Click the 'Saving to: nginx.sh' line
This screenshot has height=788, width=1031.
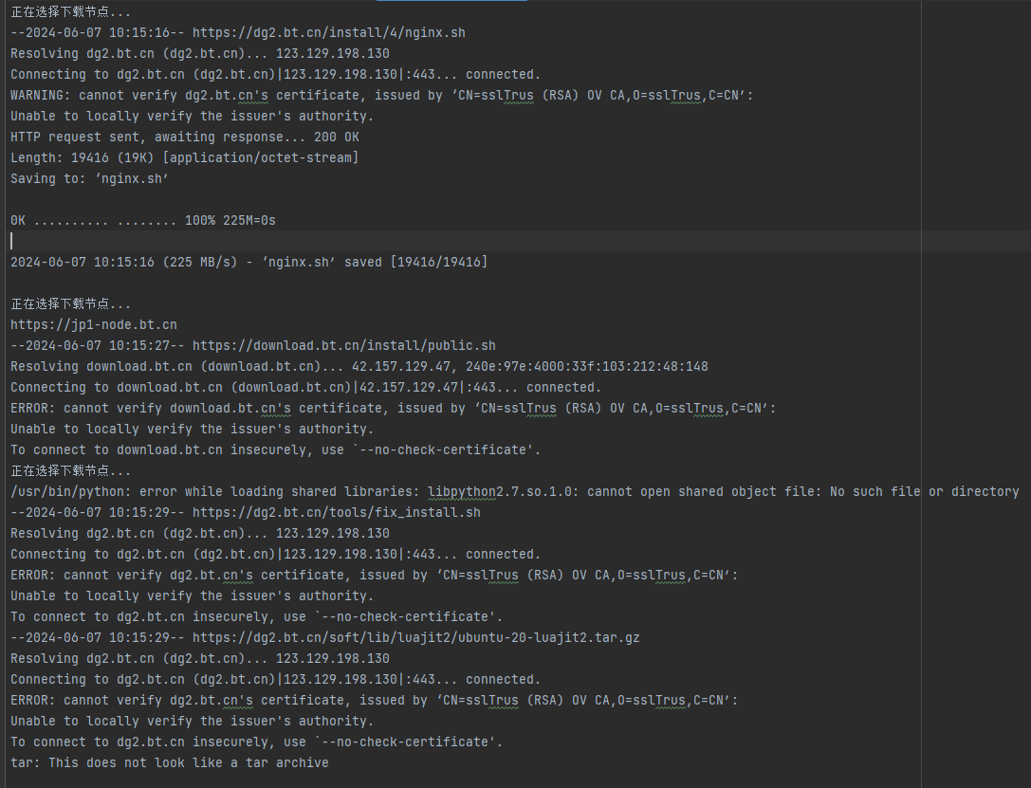click(x=89, y=179)
